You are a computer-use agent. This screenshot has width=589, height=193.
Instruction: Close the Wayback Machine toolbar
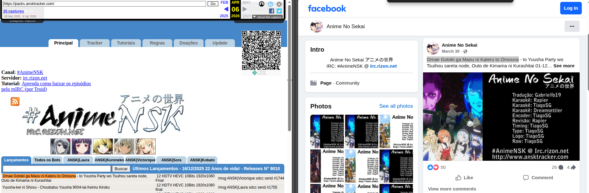click(279, 4)
